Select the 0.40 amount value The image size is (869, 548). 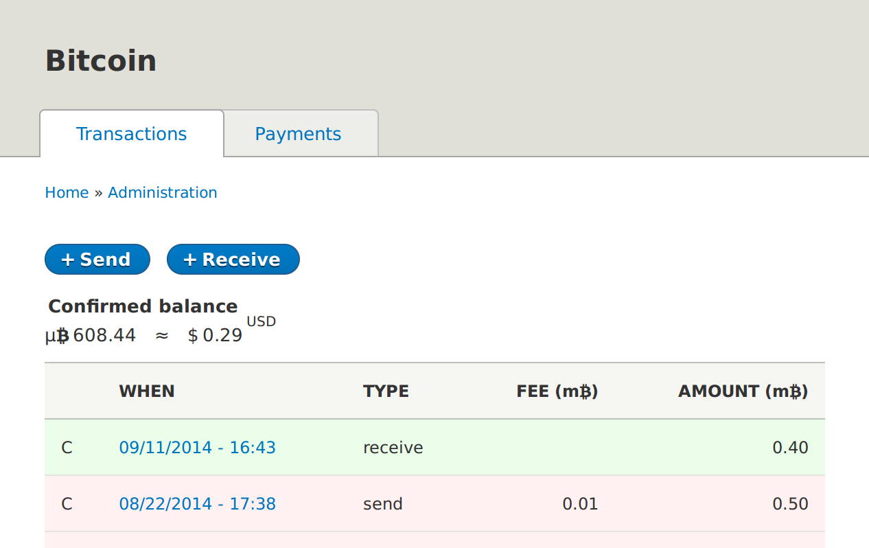pos(791,448)
